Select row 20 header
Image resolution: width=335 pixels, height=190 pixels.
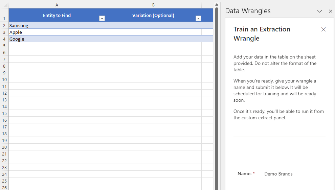(x=4, y=147)
